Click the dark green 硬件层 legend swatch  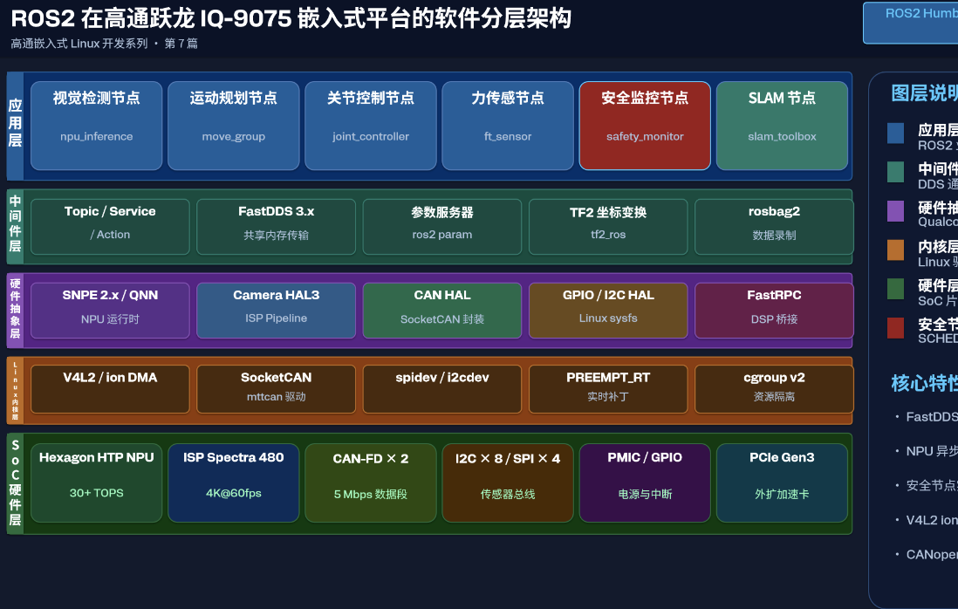click(x=896, y=289)
